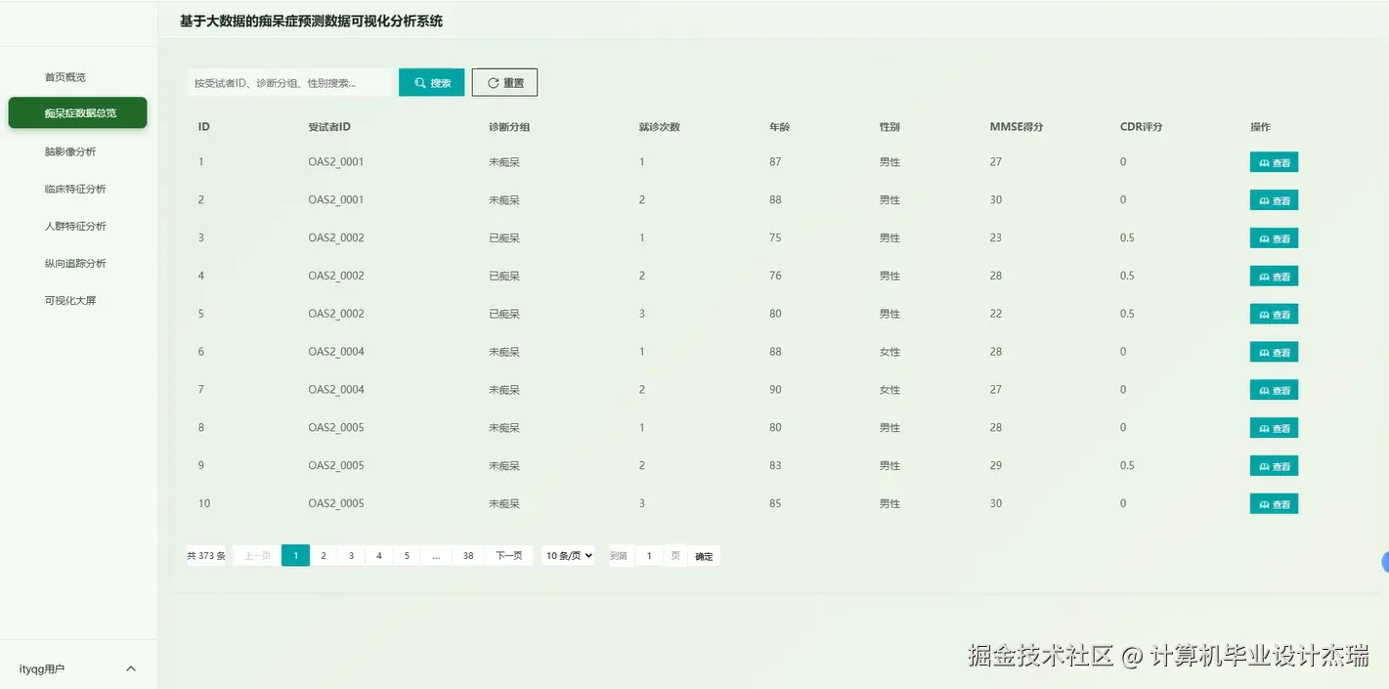View details of row ID 7

coord(1274,390)
